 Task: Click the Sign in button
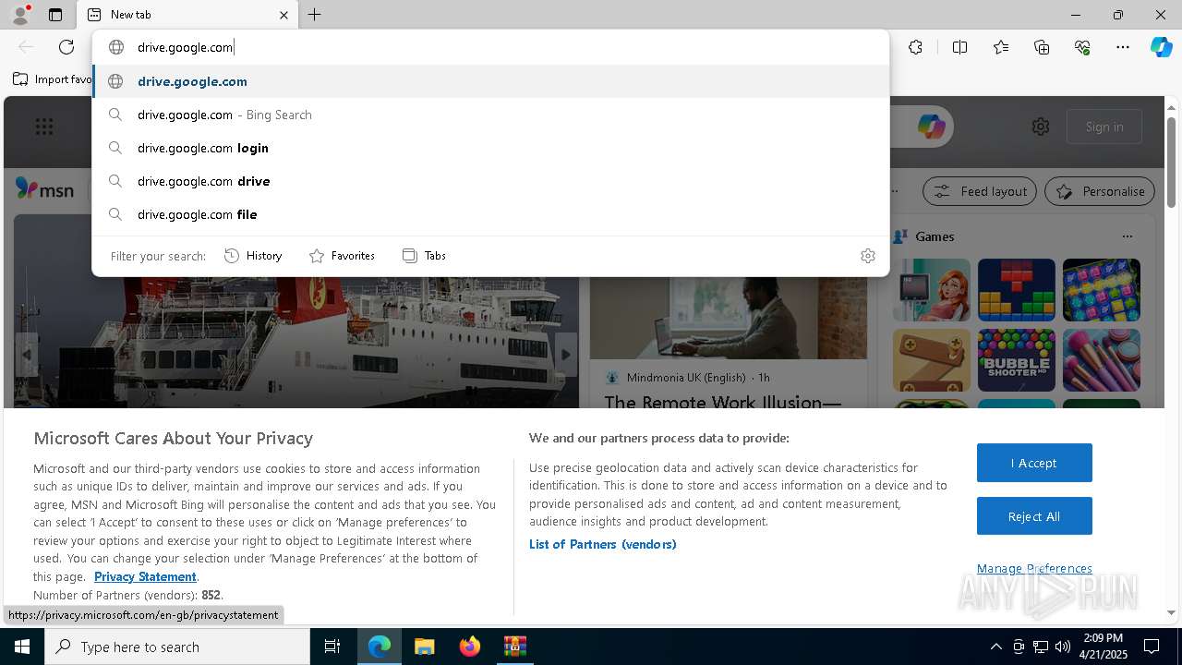[1104, 127]
